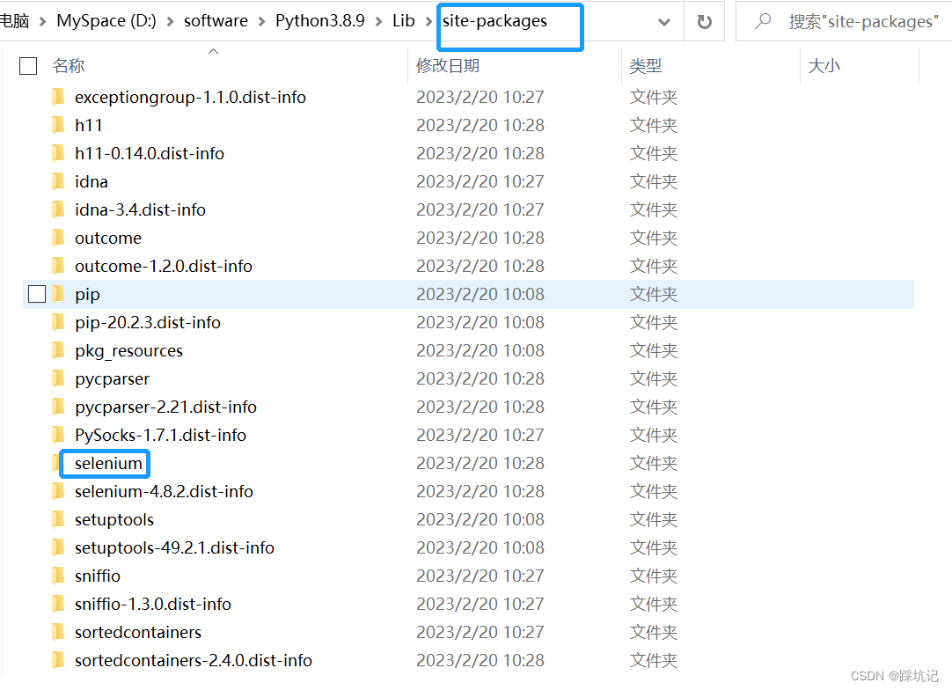Open the idna folder icon
Screen dimensions: 952x690
point(58,181)
